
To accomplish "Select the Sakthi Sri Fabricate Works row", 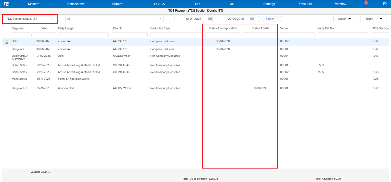I will (74, 79).
